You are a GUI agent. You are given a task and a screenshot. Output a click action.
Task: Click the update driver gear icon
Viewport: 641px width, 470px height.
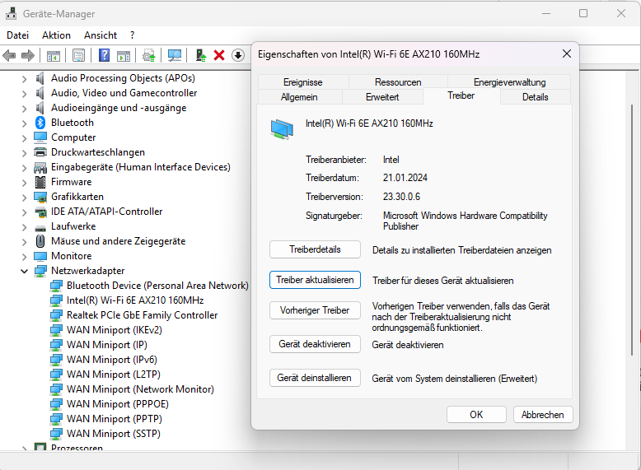point(149,55)
